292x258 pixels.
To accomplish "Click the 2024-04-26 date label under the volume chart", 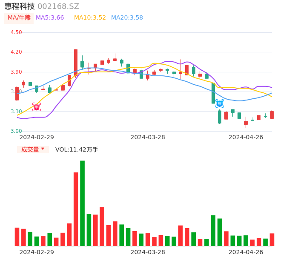I will pos(246,252).
